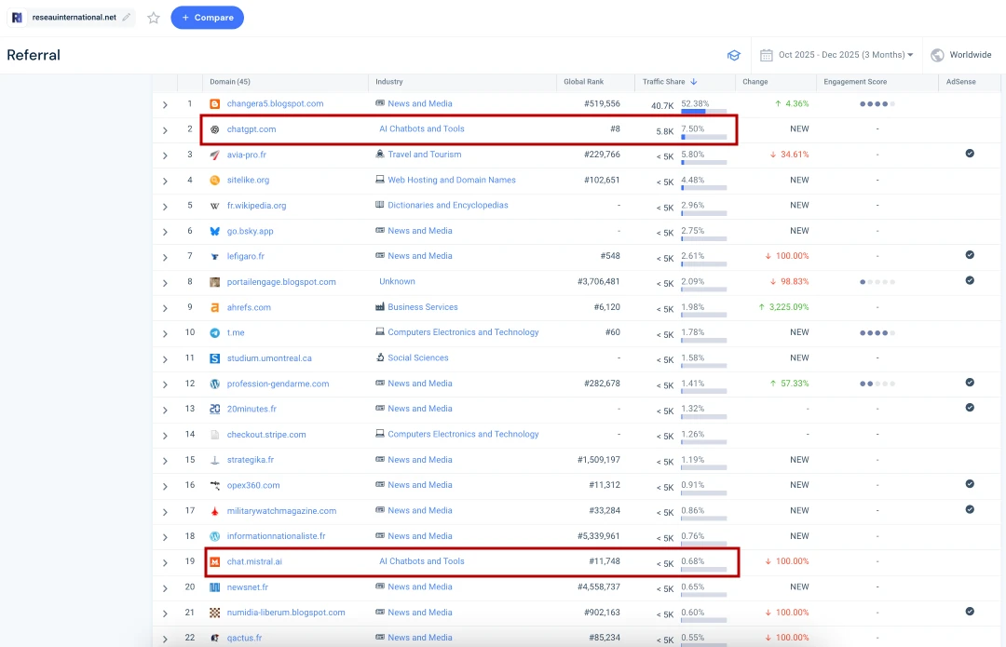Expand row 1 changera5.blogspot.com

[x=165, y=104]
